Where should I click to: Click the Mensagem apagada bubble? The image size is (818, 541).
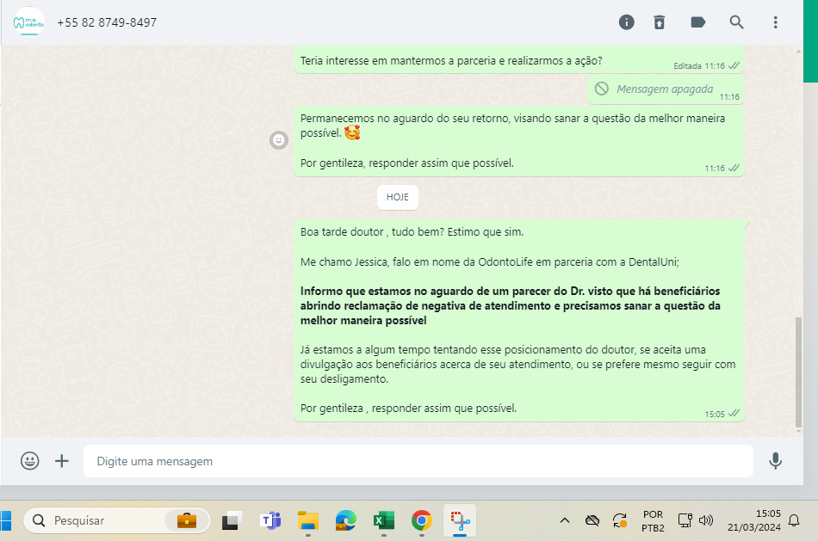(666, 89)
